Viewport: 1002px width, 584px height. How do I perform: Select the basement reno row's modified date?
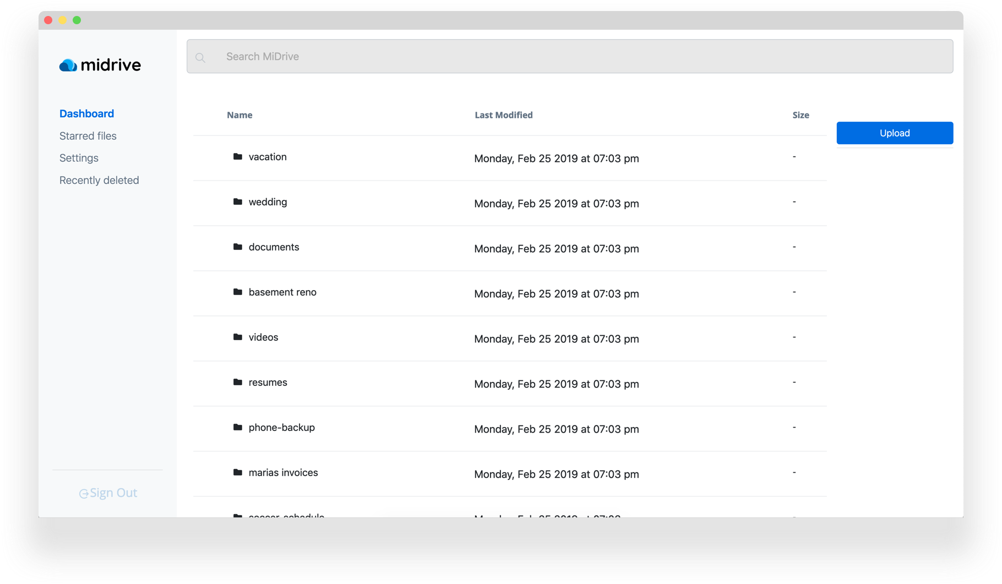[x=557, y=294]
